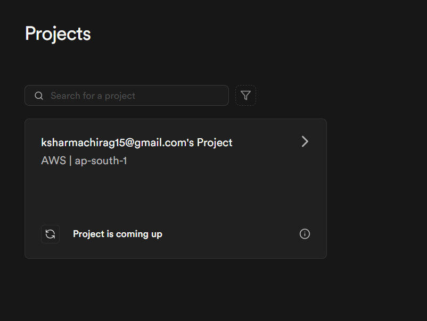Click the email address in project title
Screen dimensions: 427x321
click(113, 142)
